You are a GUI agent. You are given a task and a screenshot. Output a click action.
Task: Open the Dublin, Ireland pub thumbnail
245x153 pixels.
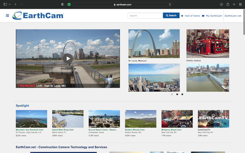tap(208, 43)
